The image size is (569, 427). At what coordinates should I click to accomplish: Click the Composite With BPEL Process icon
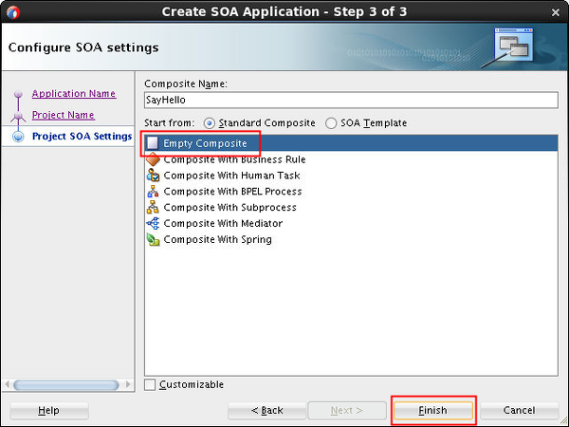[153, 192]
